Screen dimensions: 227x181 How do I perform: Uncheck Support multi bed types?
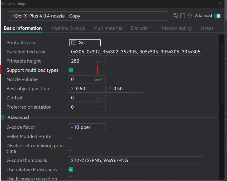click(71, 70)
